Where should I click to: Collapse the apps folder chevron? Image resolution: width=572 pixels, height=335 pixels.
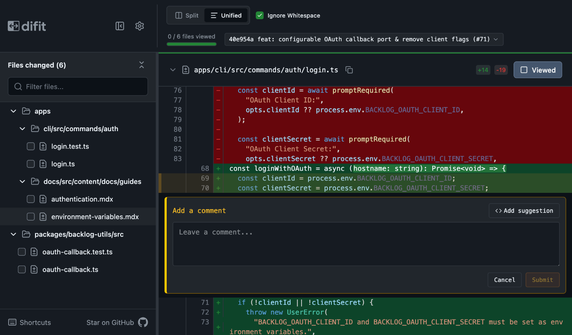tap(13, 111)
